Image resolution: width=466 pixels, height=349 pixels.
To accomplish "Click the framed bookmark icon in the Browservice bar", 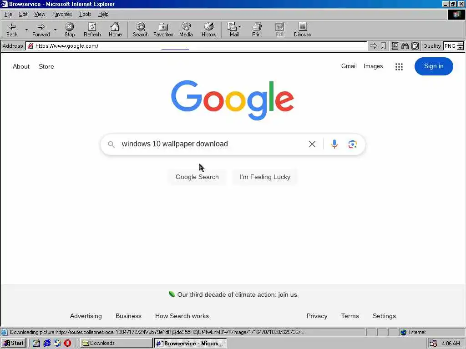I will [x=395, y=46].
